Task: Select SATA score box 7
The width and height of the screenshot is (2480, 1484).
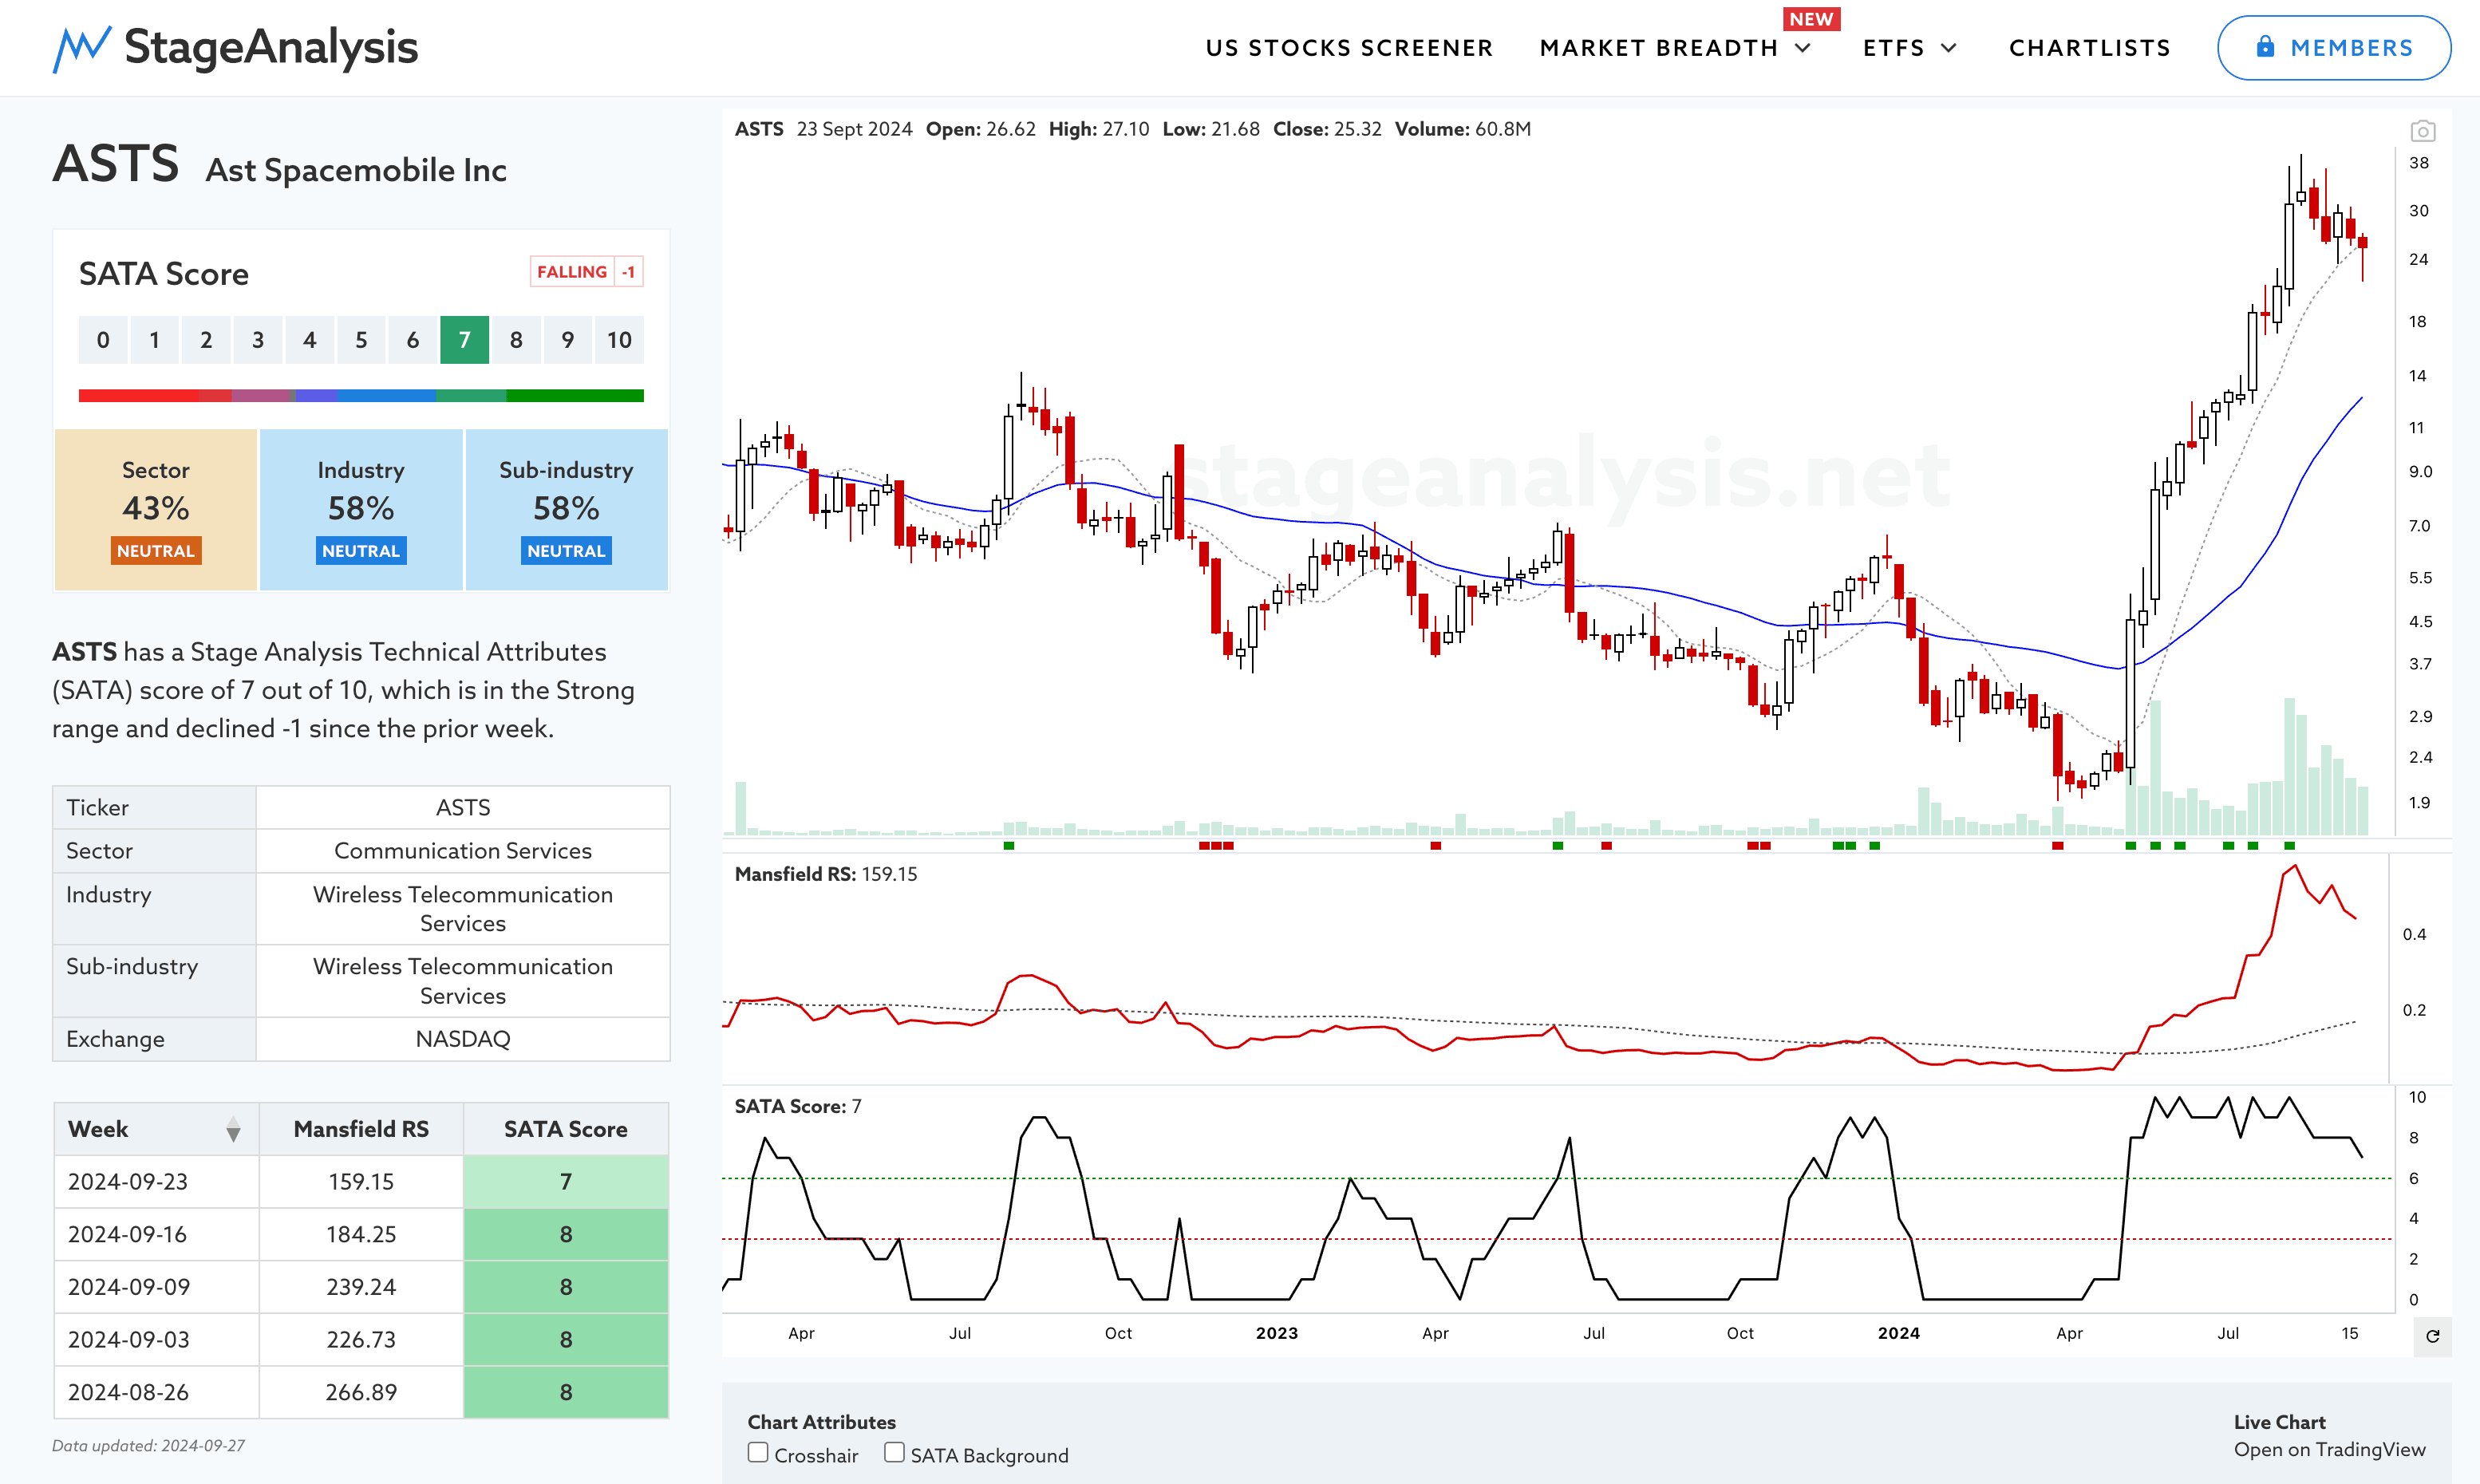Action: (x=464, y=340)
